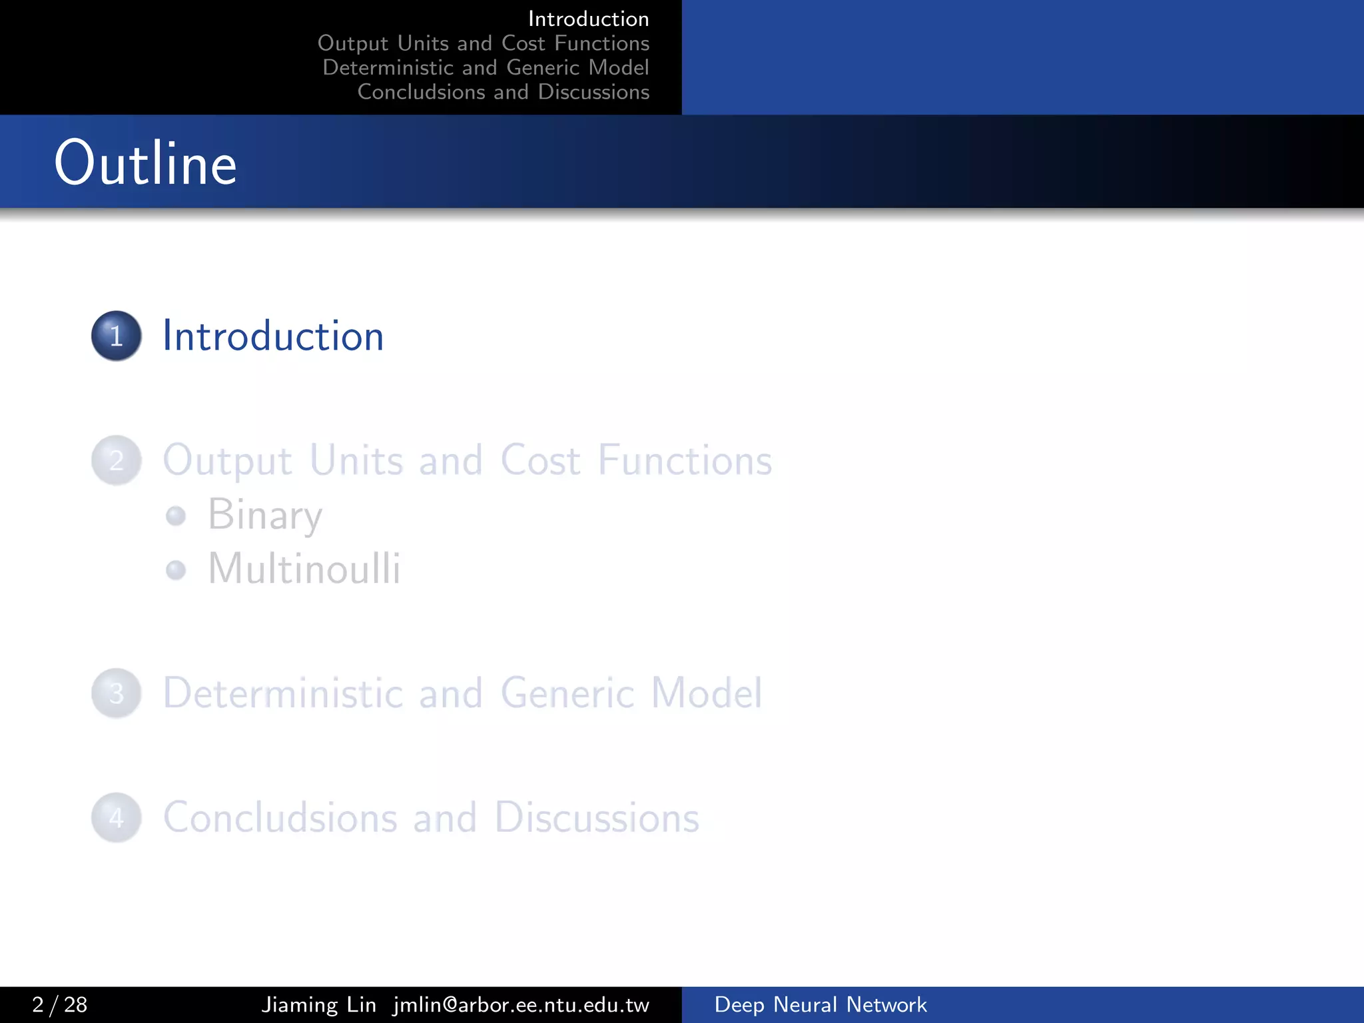Viewport: 1364px width, 1023px height.
Task: Open the Introduction section in the outline
Action: [x=273, y=336]
